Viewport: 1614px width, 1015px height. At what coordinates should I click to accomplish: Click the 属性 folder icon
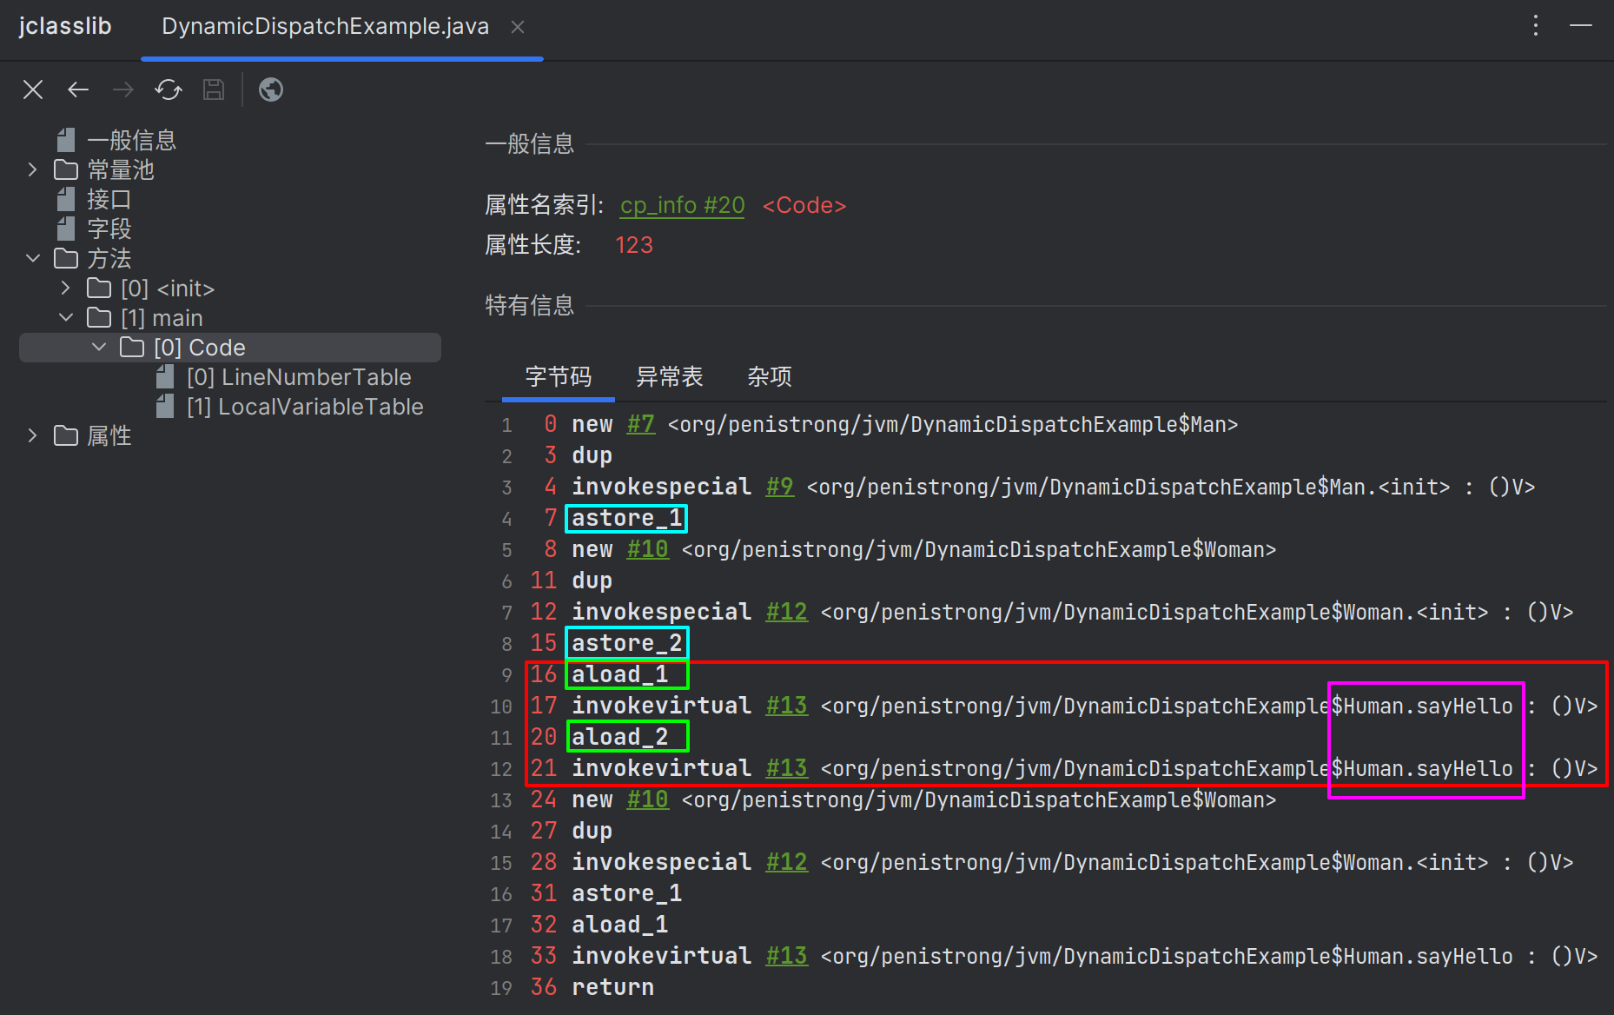click(x=66, y=435)
